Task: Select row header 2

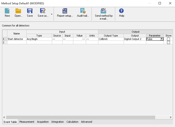Action: coord(5,43)
